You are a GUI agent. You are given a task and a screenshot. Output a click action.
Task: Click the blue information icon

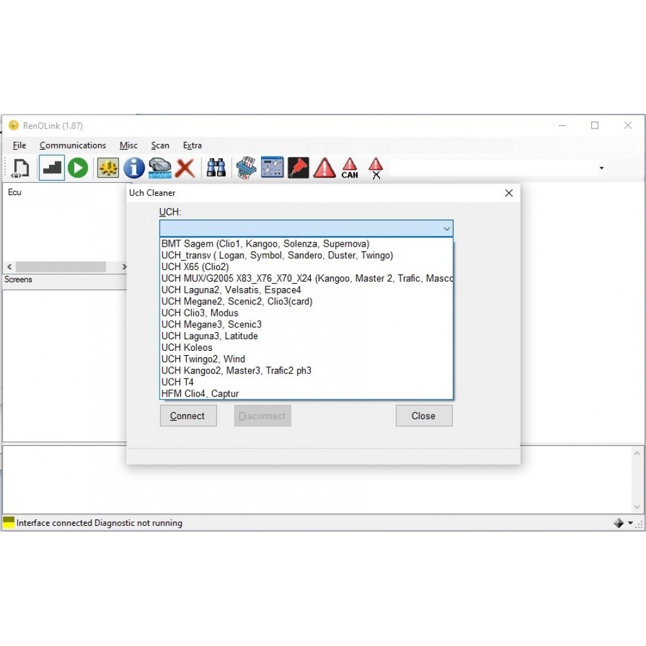134,168
